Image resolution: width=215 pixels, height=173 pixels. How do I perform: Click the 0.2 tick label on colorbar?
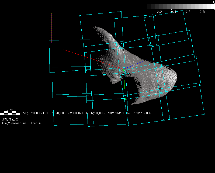[159, 12]
